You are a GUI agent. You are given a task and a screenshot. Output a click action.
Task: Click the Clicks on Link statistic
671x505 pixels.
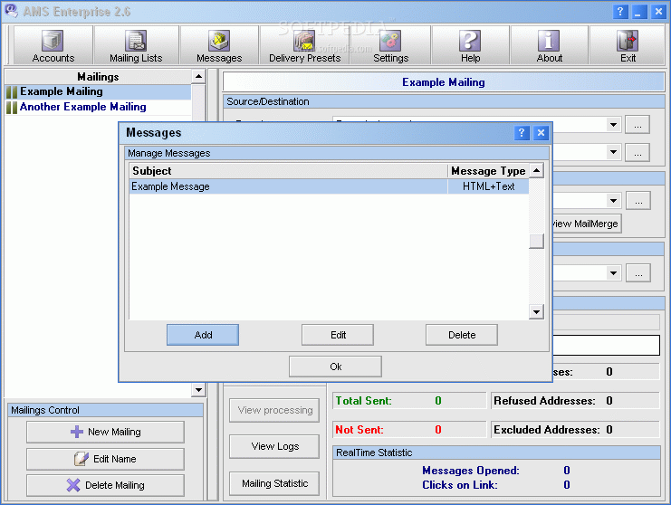pyautogui.click(x=496, y=485)
